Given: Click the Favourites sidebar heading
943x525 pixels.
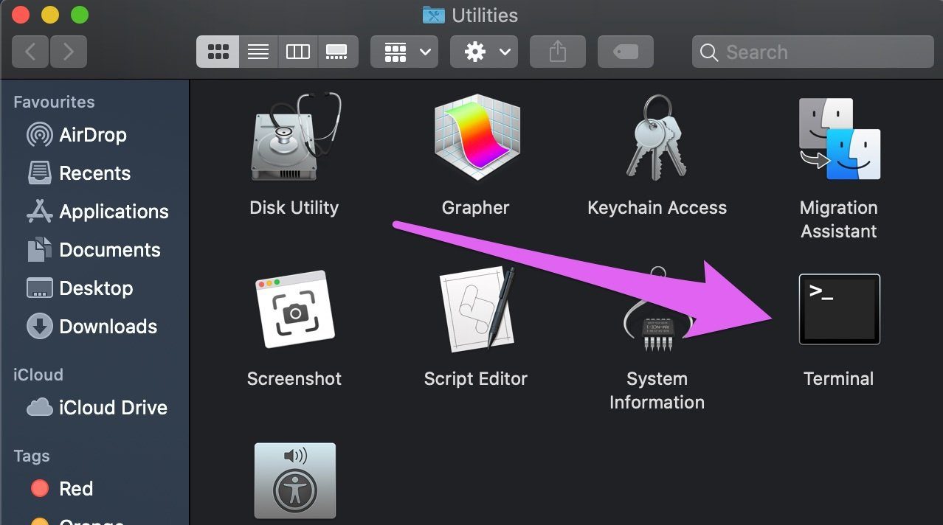Looking at the screenshot, I should [x=54, y=102].
